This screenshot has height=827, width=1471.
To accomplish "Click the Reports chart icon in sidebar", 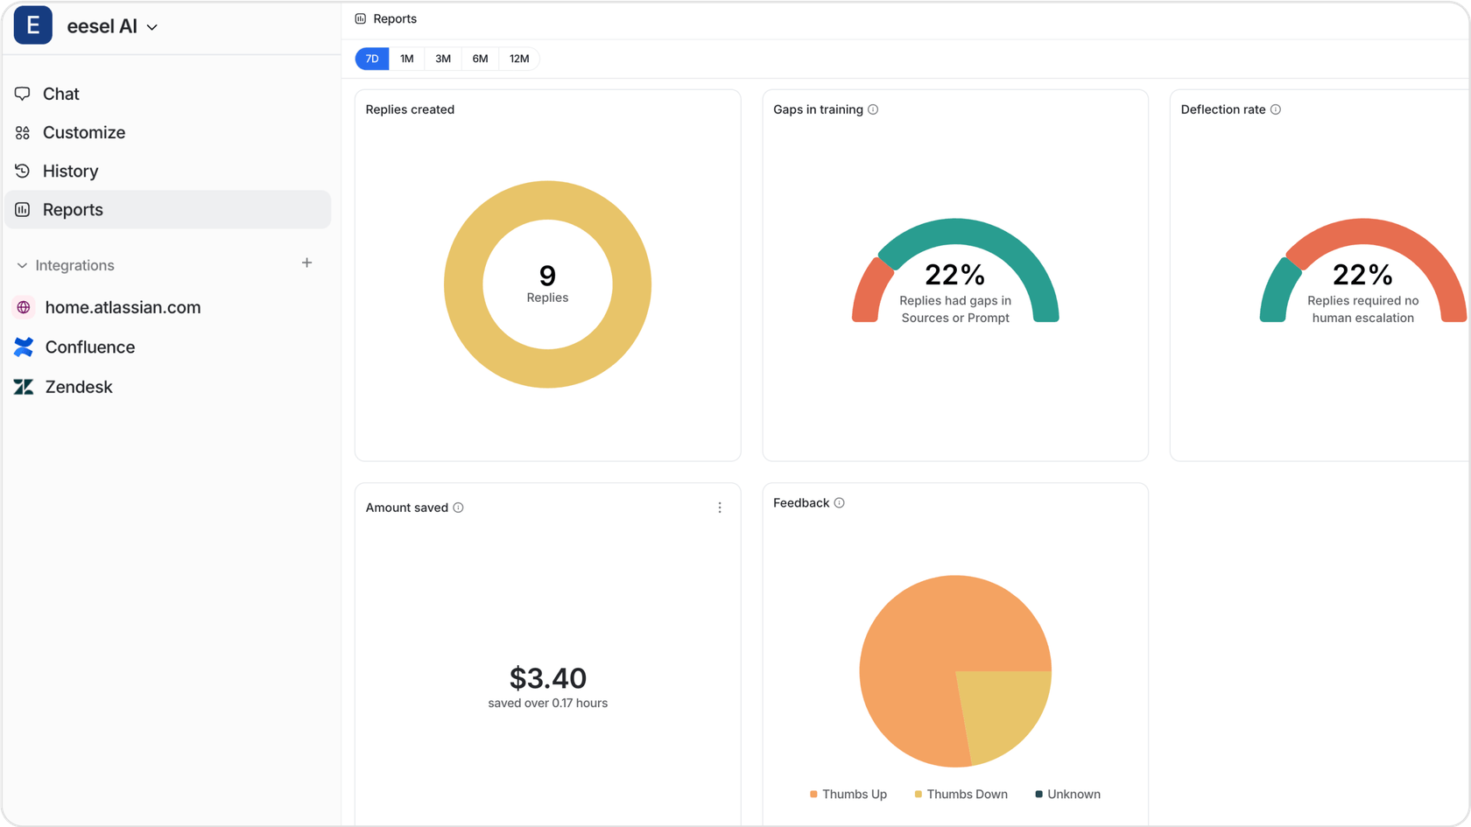I will (x=23, y=209).
